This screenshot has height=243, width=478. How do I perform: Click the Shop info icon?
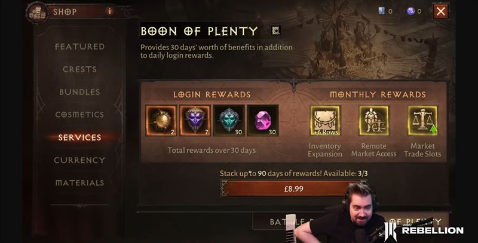pos(109,11)
